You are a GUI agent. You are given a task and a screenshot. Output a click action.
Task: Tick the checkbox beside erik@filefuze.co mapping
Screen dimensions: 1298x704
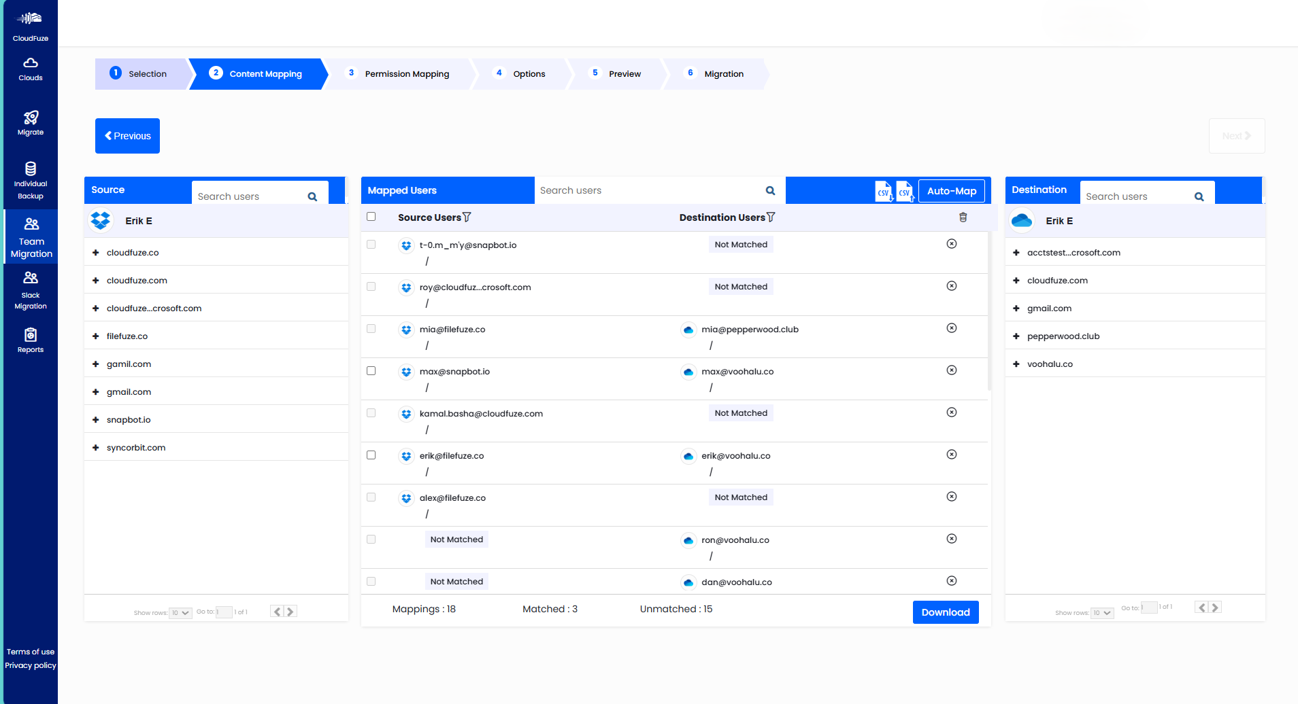click(x=371, y=455)
